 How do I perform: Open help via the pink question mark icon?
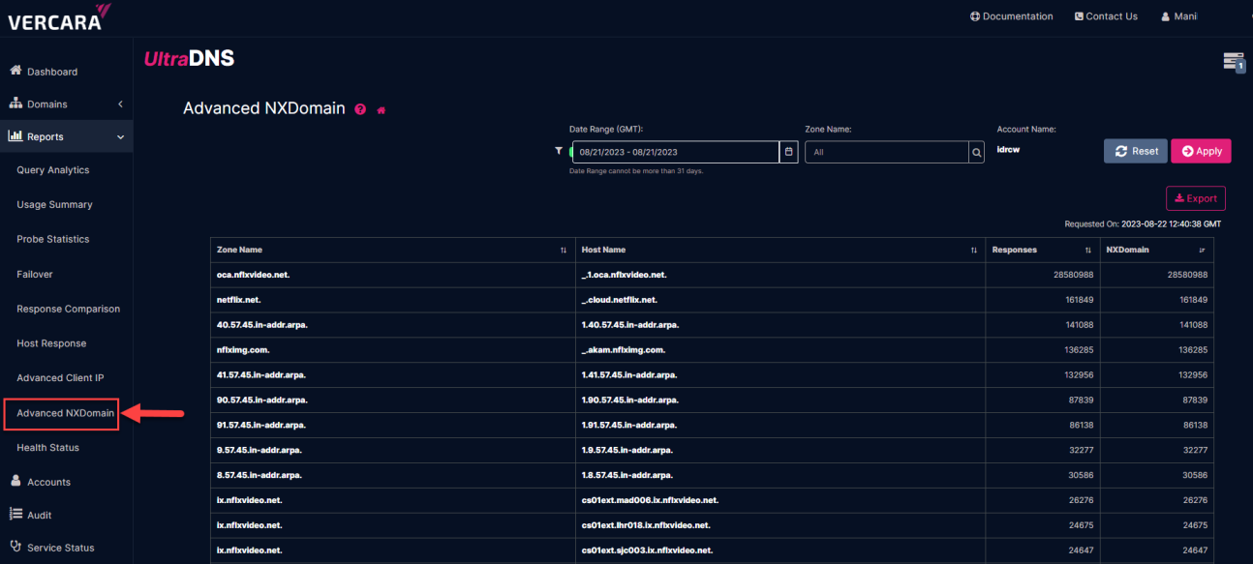click(360, 109)
